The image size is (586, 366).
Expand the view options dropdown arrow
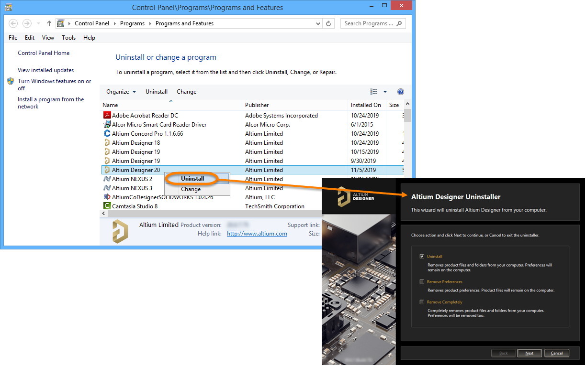point(385,92)
